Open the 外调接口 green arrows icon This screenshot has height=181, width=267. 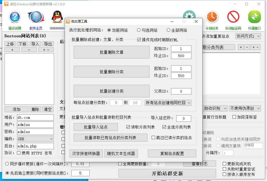tap(254, 17)
